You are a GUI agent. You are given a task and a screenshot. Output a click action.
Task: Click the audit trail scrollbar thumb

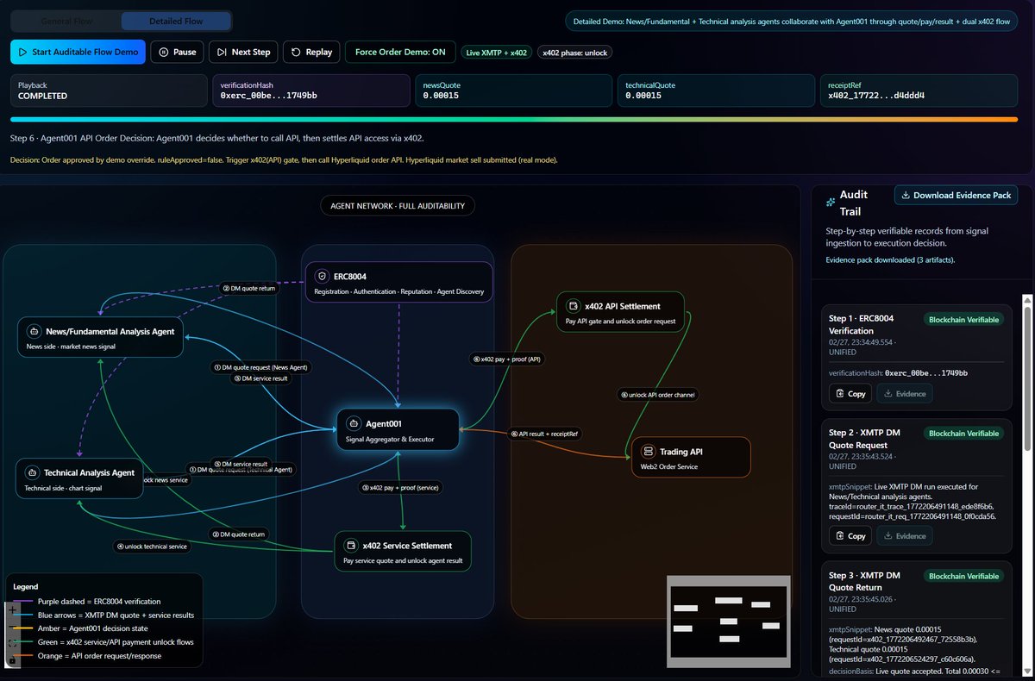1027,378
